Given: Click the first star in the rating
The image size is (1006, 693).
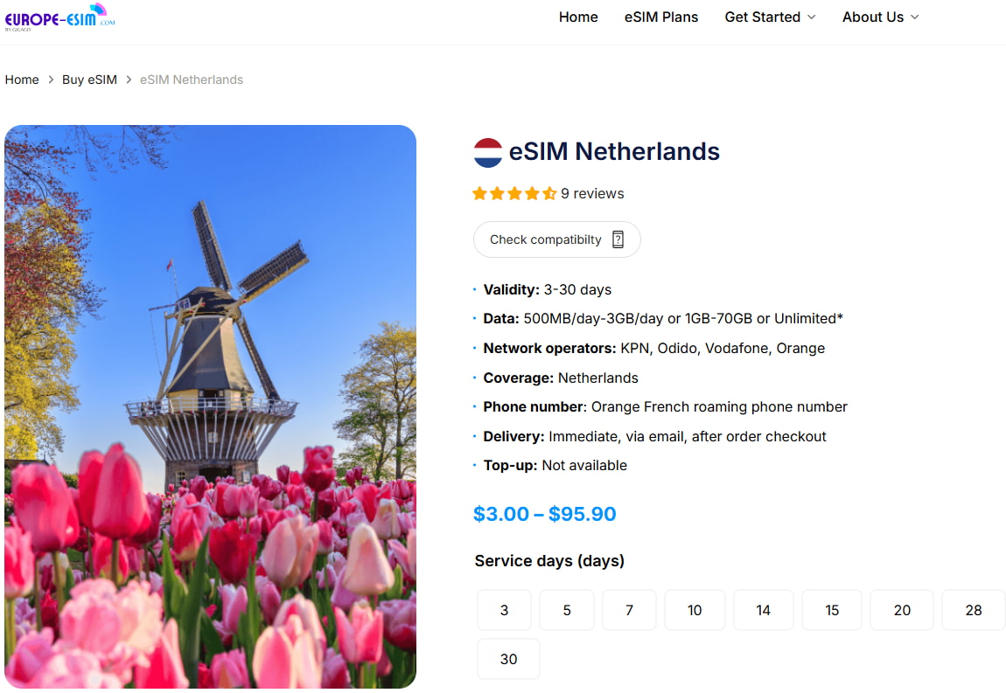Looking at the screenshot, I should point(479,193).
